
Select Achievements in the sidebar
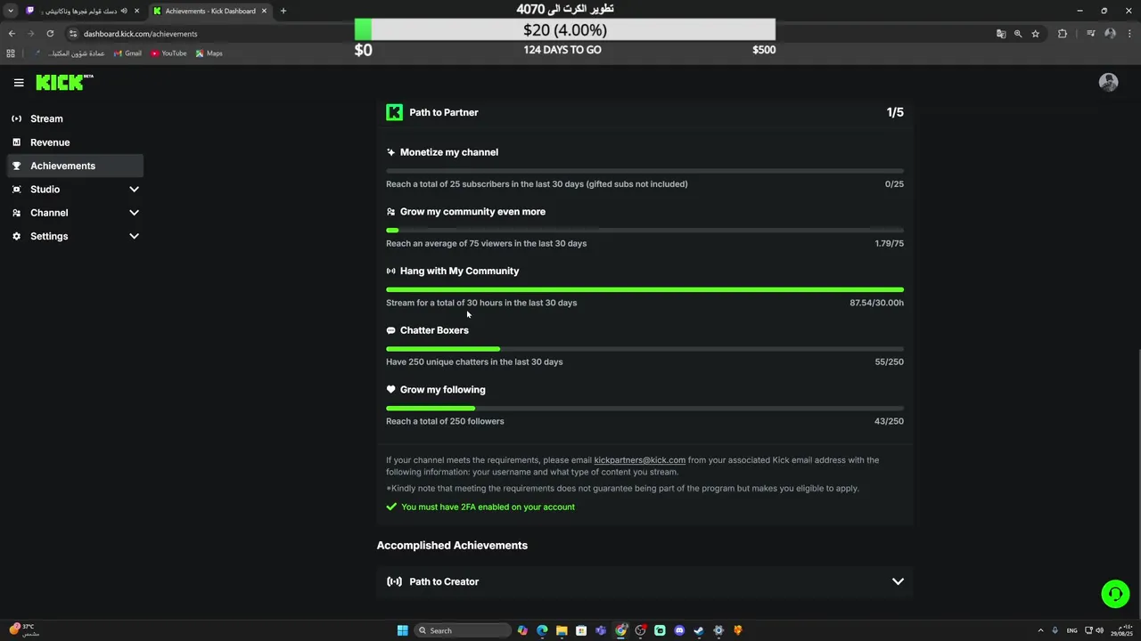[76, 166]
